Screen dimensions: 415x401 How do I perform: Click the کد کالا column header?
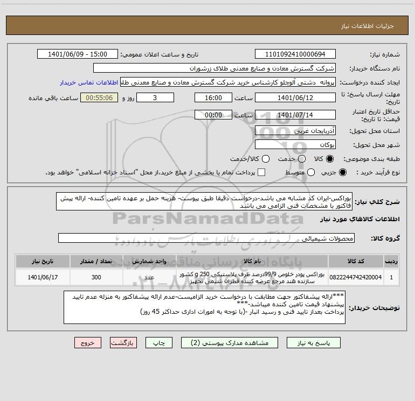pos(356,261)
